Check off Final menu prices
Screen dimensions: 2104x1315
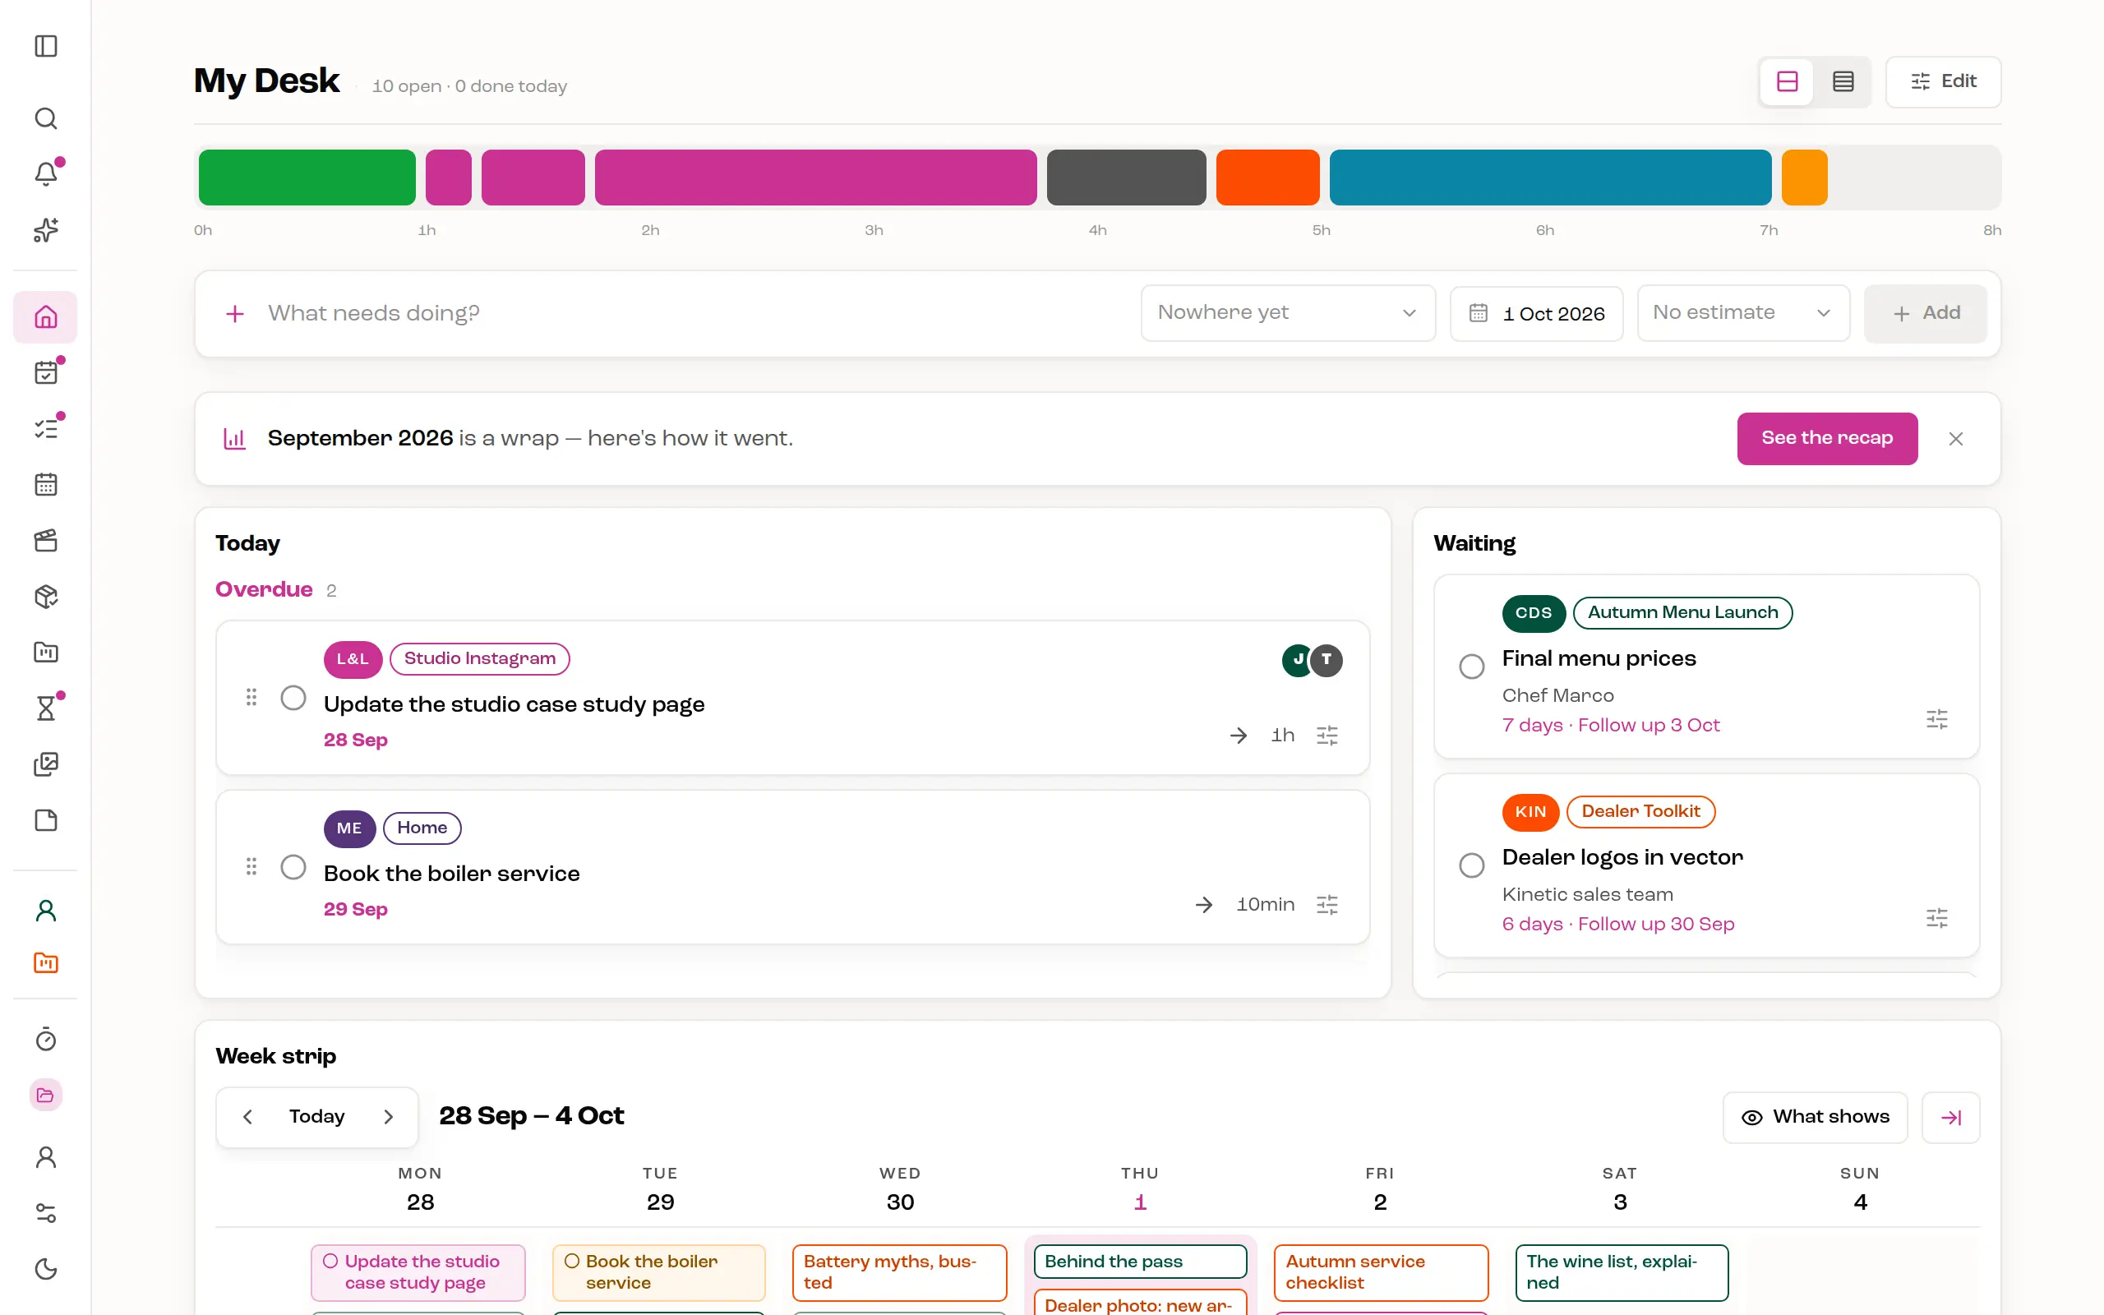pos(1471,667)
